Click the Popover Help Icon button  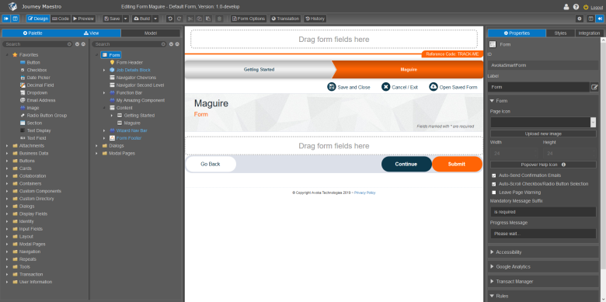(x=543, y=165)
